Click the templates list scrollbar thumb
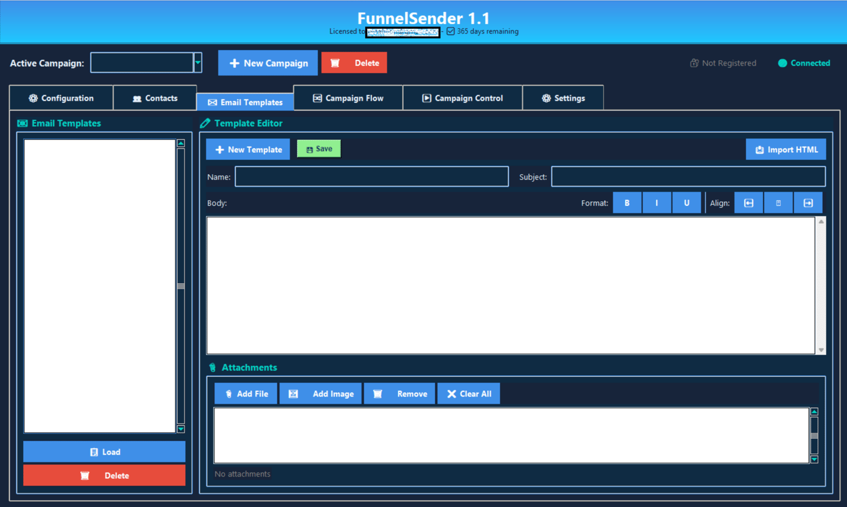The height and width of the screenshot is (507, 847). tap(181, 286)
